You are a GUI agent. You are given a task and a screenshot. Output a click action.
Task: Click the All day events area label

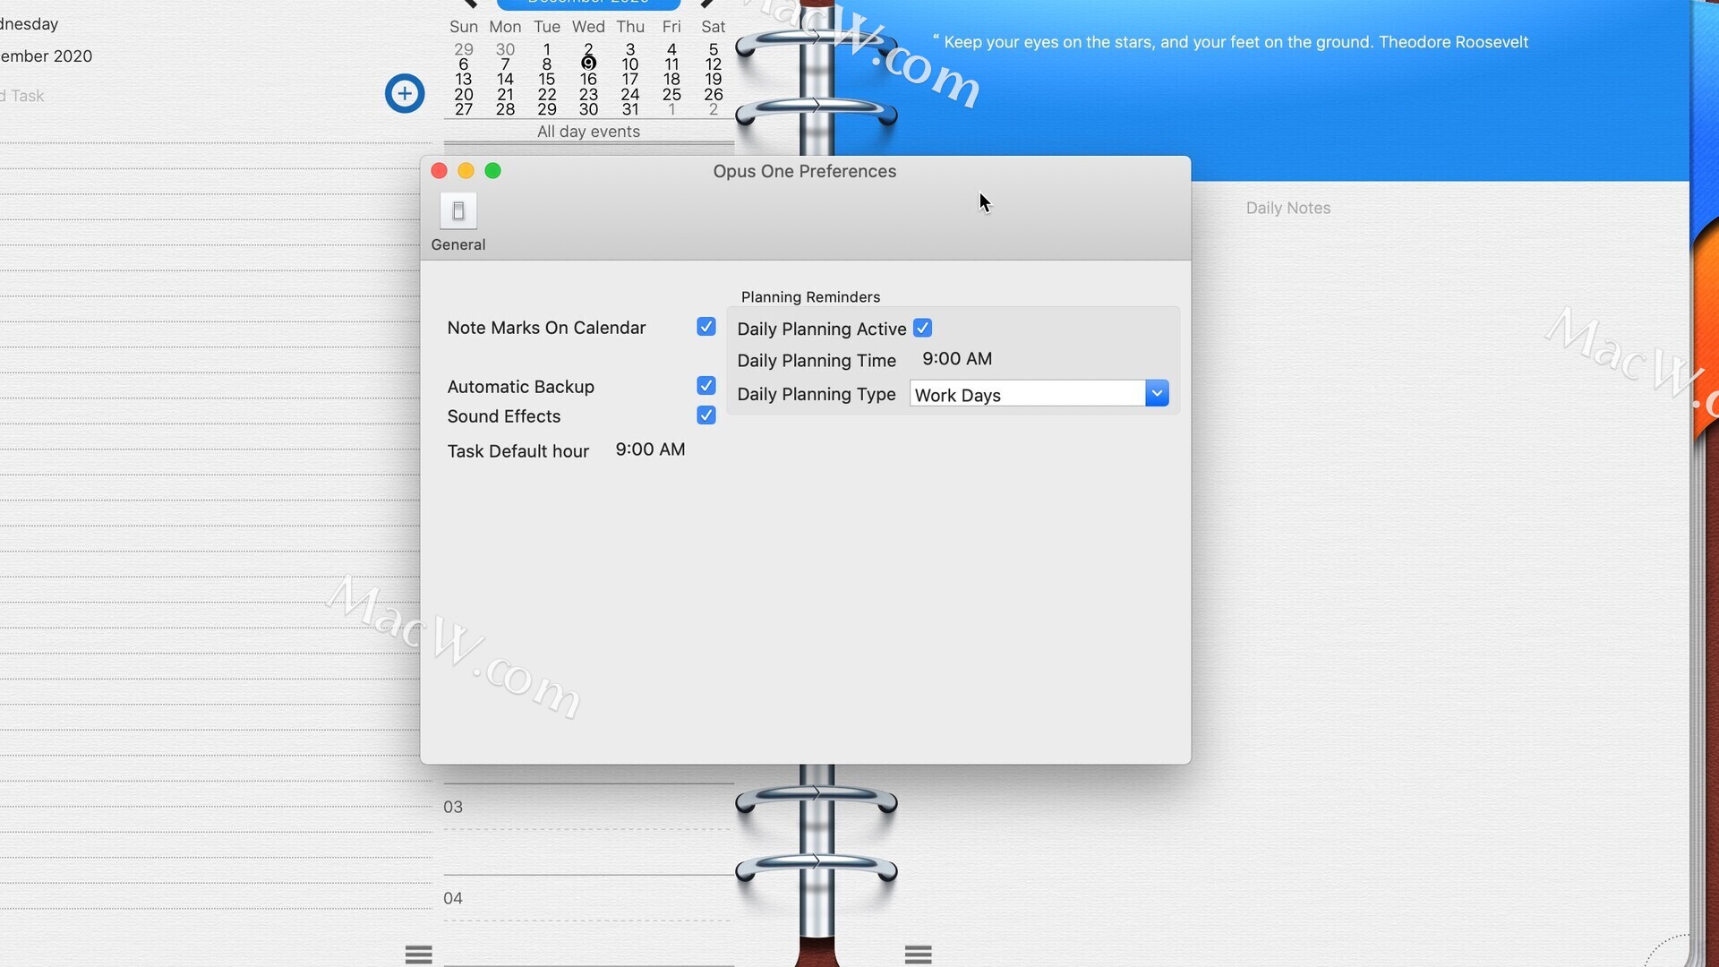tap(588, 132)
